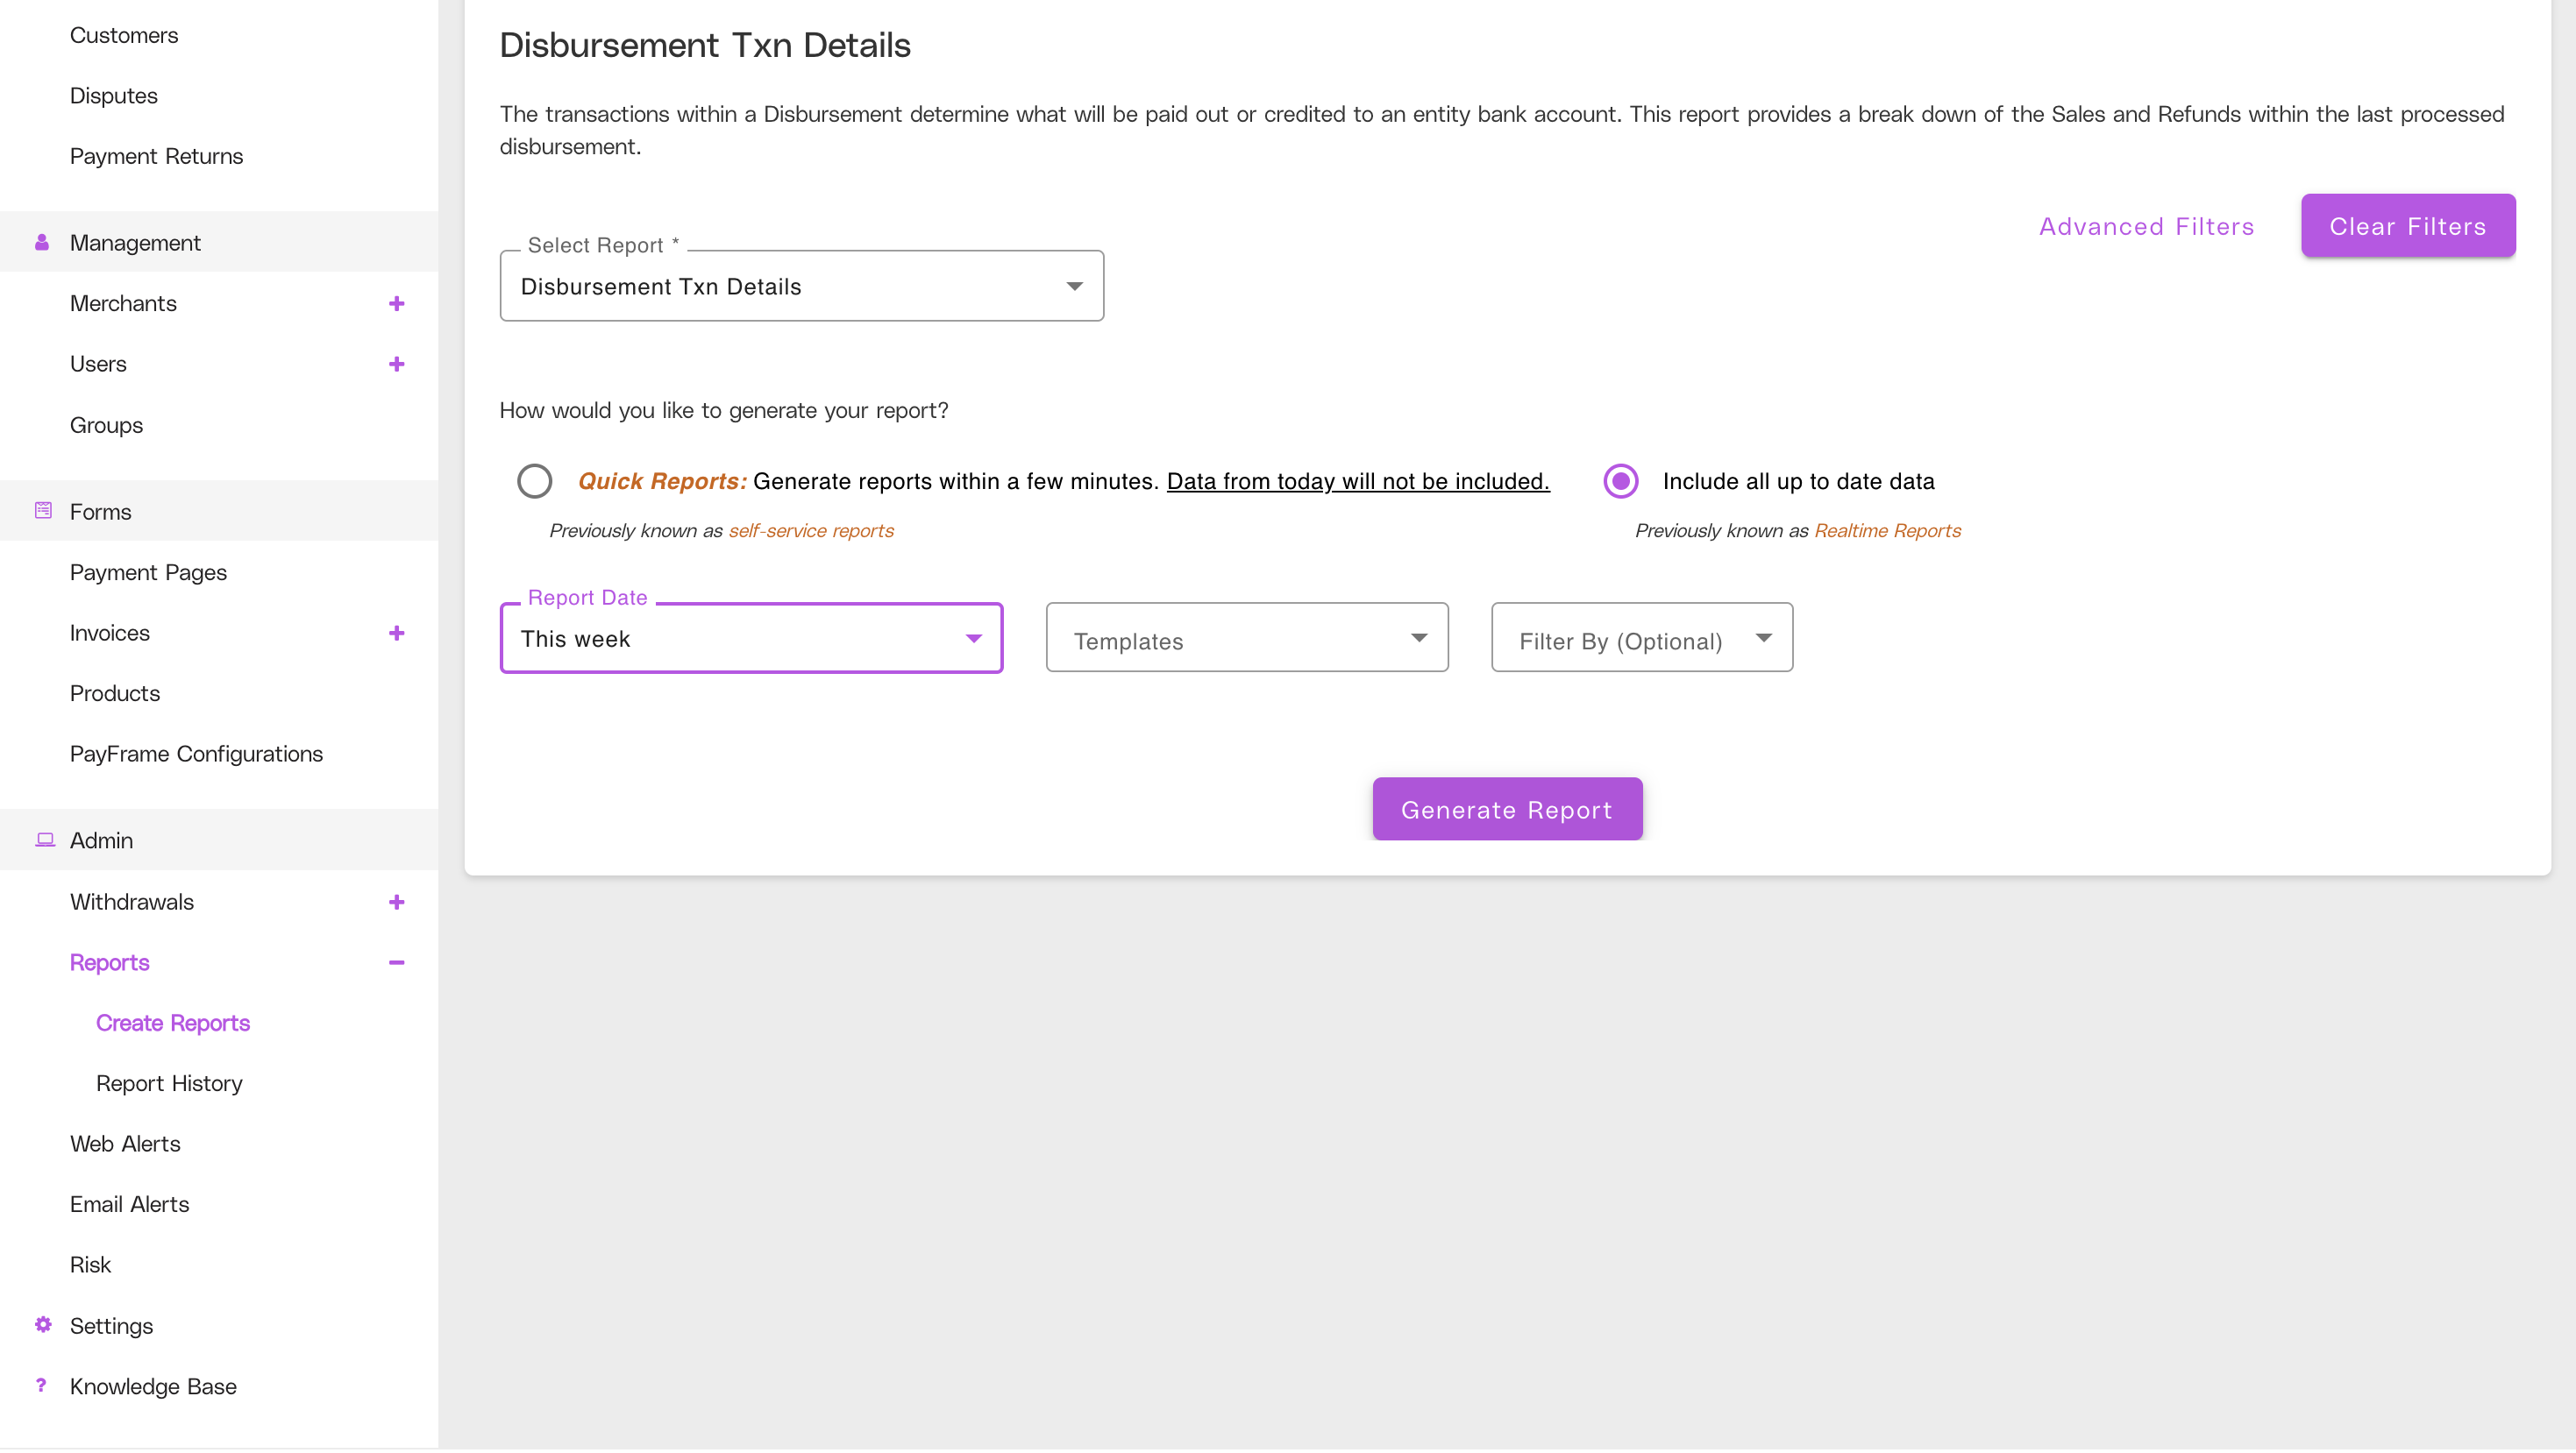Click the Admin laptop icon

(45, 840)
